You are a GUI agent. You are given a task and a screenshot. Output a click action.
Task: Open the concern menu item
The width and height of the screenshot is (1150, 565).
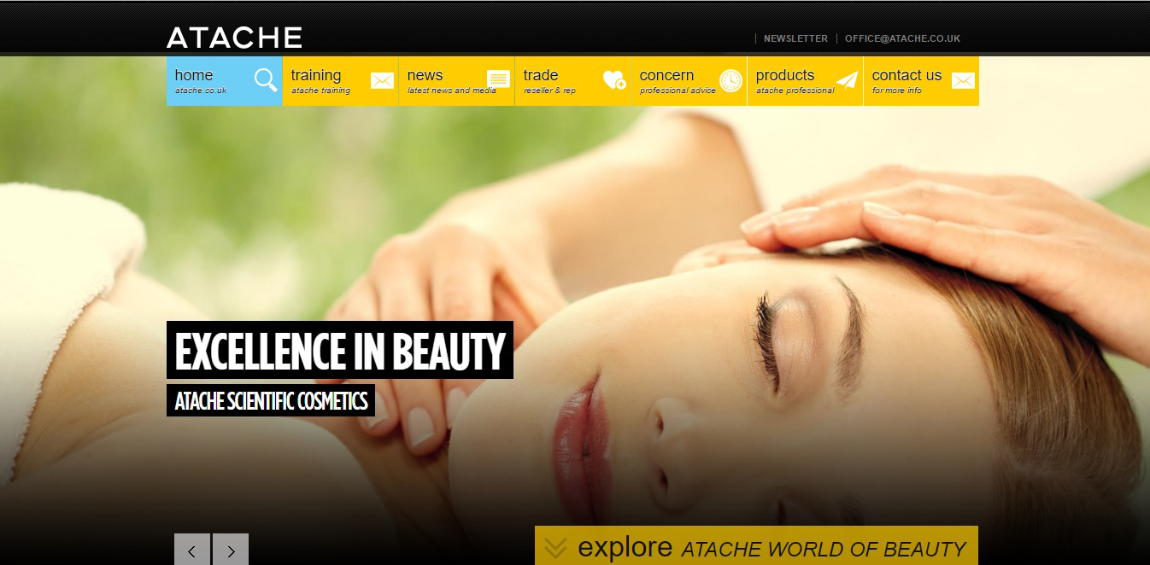[689, 81]
